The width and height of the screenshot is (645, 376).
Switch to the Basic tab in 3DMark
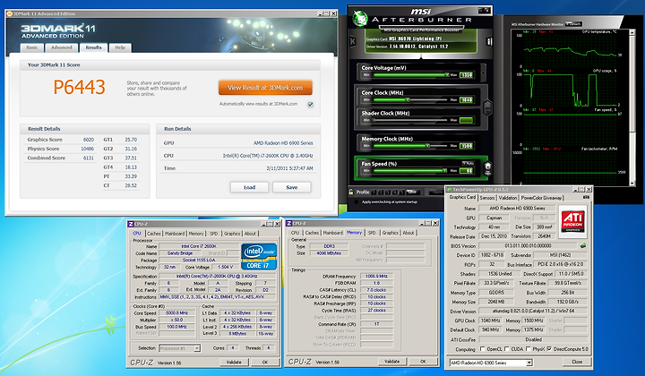coord(32,47)
